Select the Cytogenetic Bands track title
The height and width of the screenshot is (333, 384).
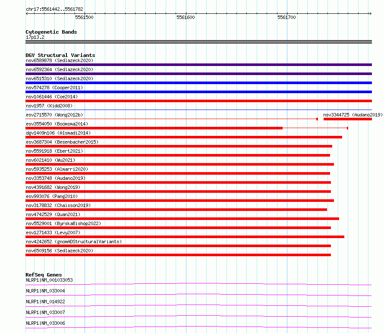pos(51,32)
